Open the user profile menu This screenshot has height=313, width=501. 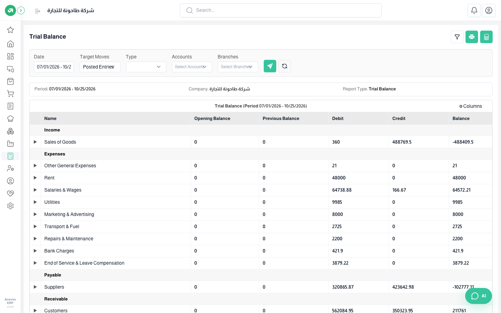(489, 10)
